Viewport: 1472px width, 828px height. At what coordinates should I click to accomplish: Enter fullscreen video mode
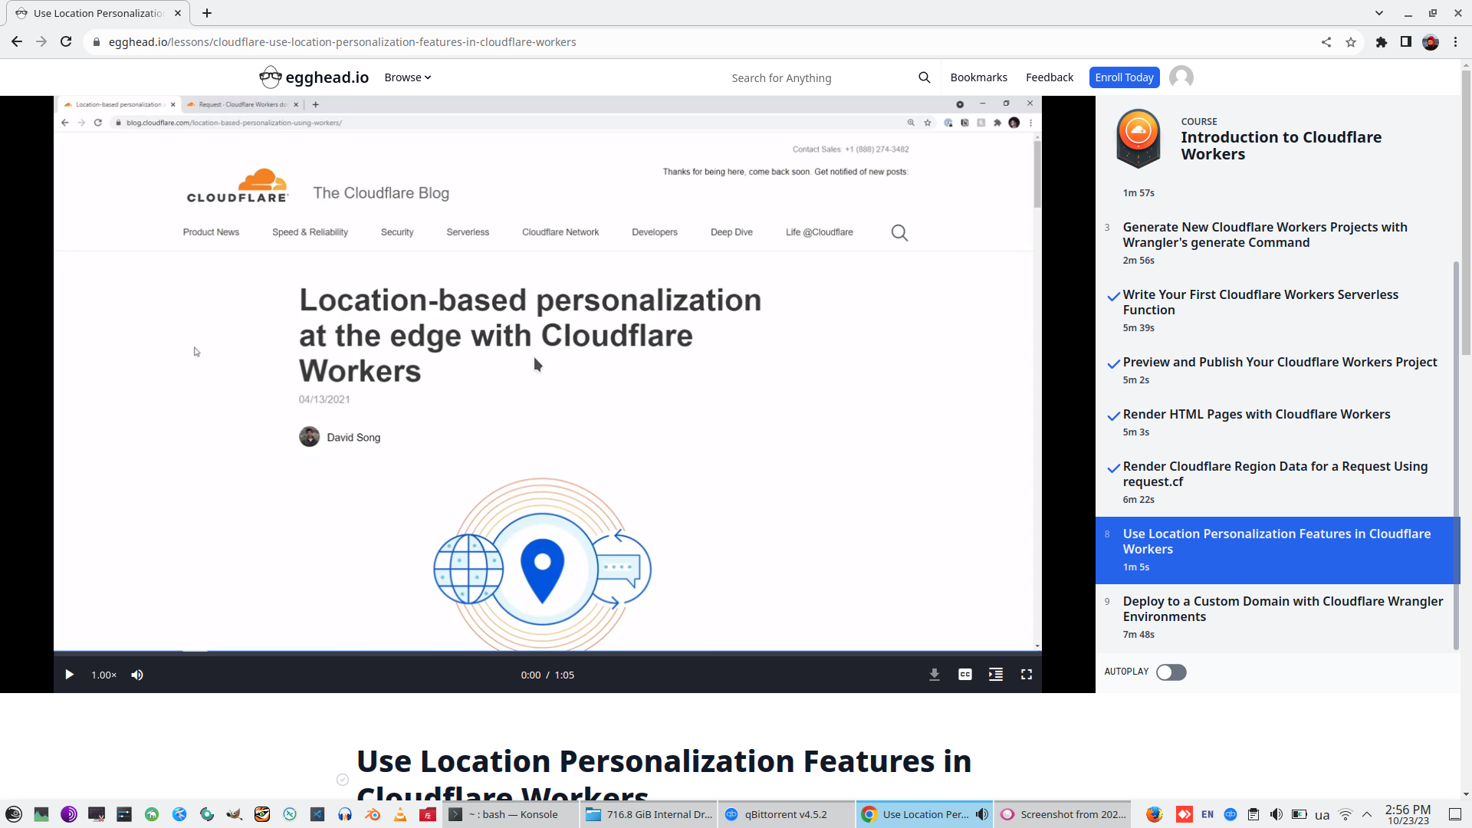[x=1026, y=675]
